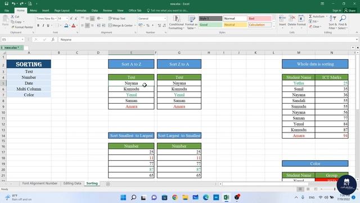
Task: Add a new sheet
Action: coord(108,184)
